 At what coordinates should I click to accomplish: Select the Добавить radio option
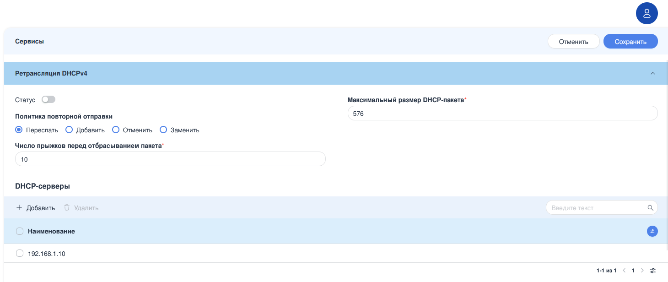point(69,130)
